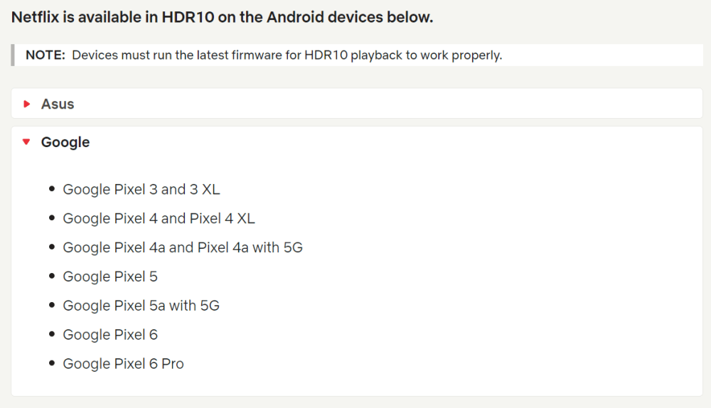This screenshot has height=408, width=711.
Task: Choose Google Pixel 4a with 5G list item
Action: (x=183, y=247)
